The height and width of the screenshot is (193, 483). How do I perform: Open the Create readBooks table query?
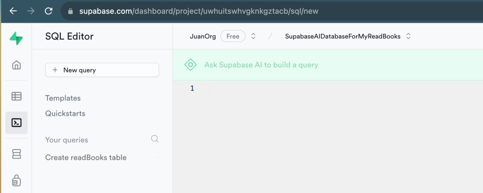86,158
